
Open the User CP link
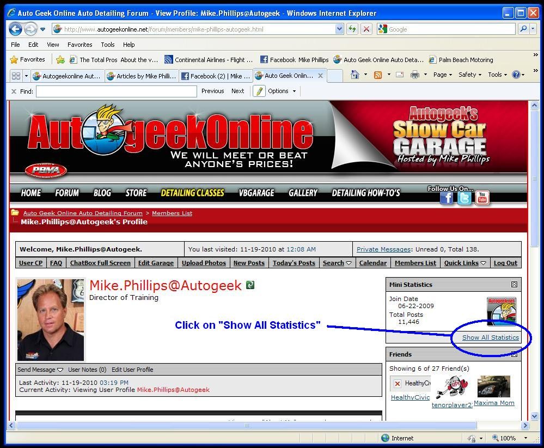tap(30, 263)
